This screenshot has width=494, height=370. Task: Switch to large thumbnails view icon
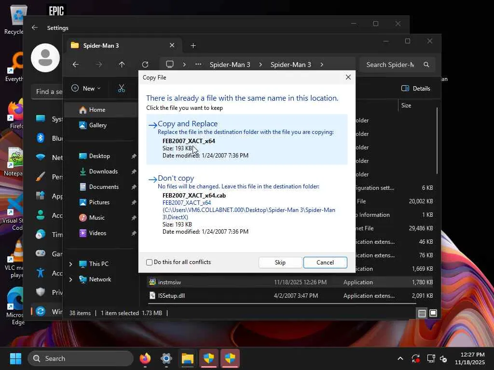(433, 313)
